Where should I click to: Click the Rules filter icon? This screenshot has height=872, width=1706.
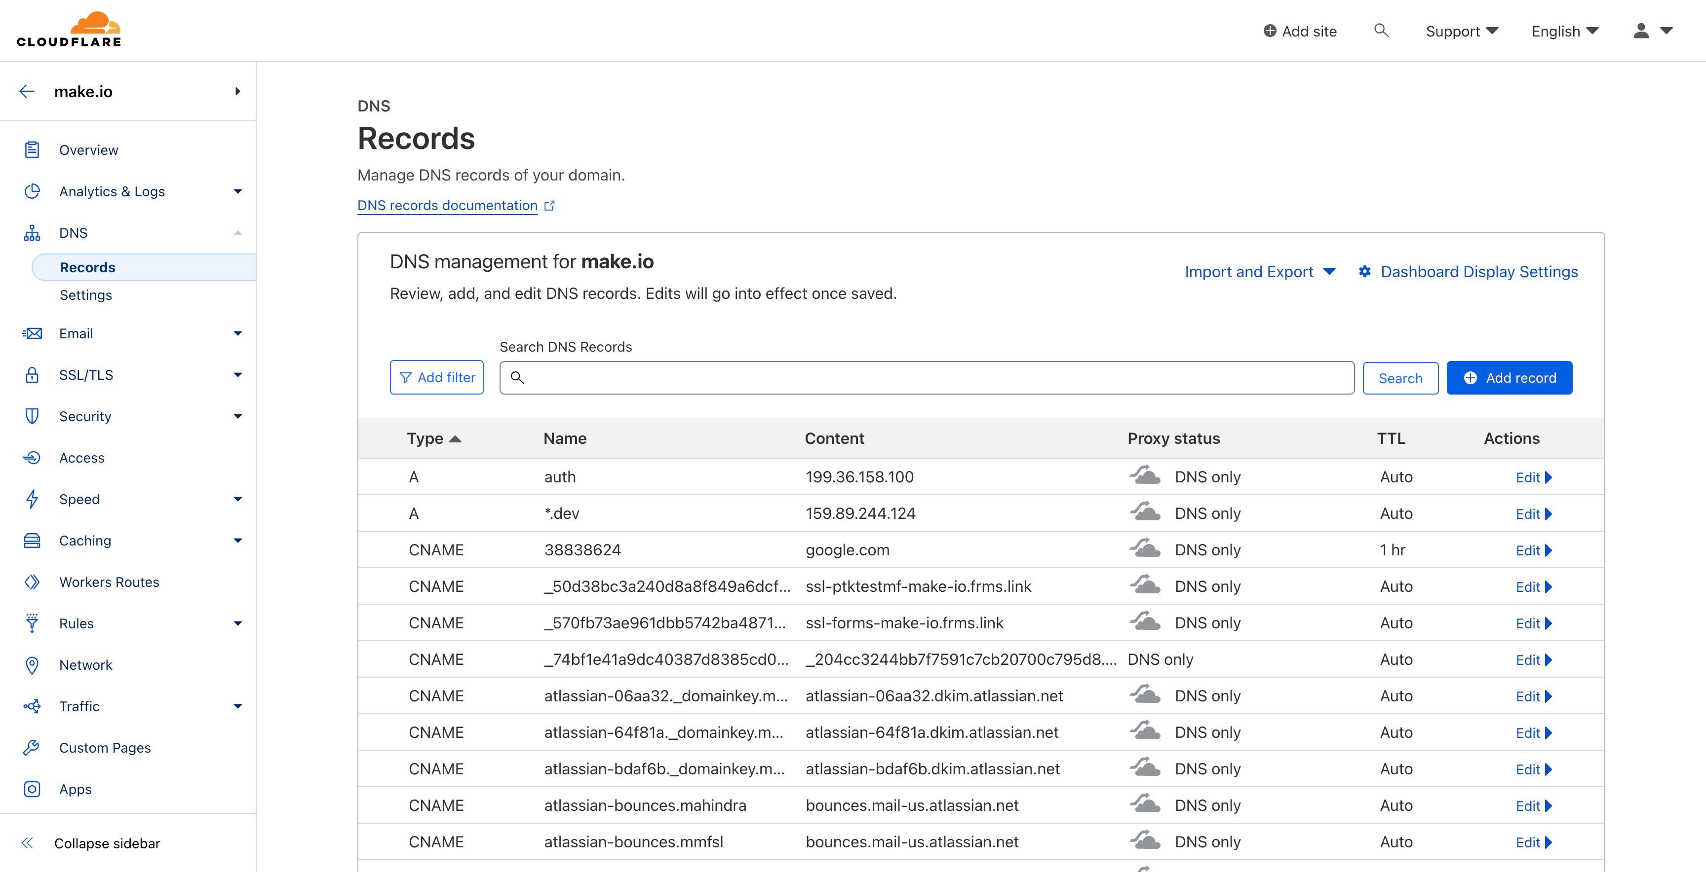pos(32,623)
